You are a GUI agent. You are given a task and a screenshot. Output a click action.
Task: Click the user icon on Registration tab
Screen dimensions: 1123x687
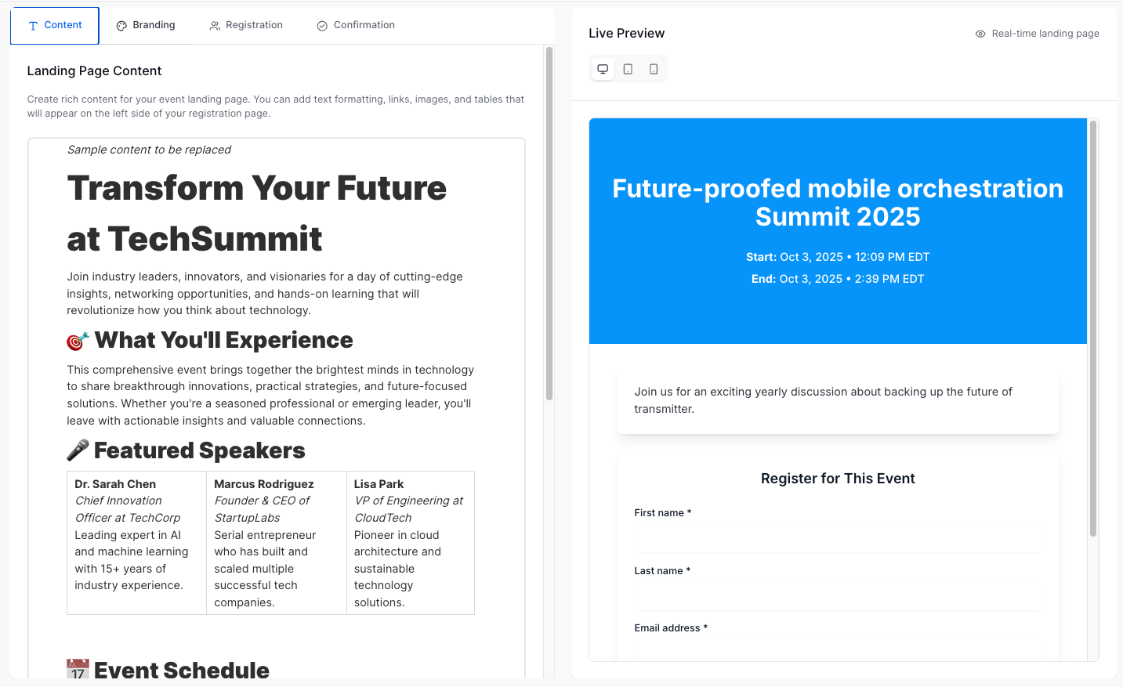coord(215,26)
